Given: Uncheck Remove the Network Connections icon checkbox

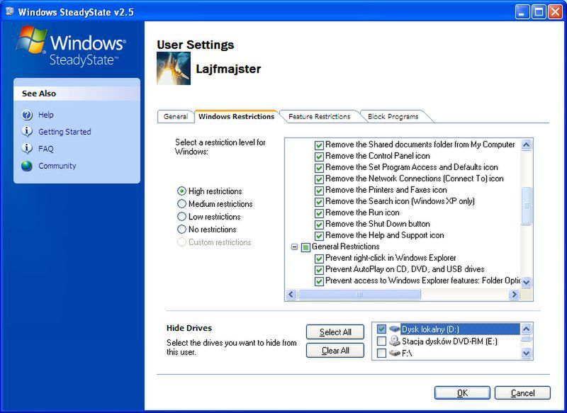Looking at the screenshot, I should 319,179.
